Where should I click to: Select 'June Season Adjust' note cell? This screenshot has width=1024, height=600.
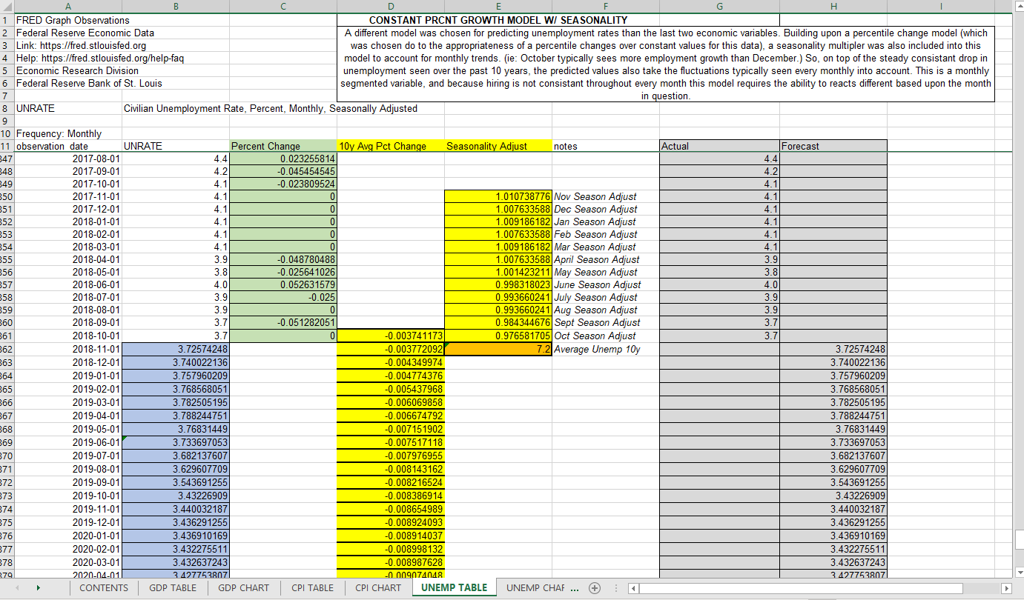[x=606, y=284]
